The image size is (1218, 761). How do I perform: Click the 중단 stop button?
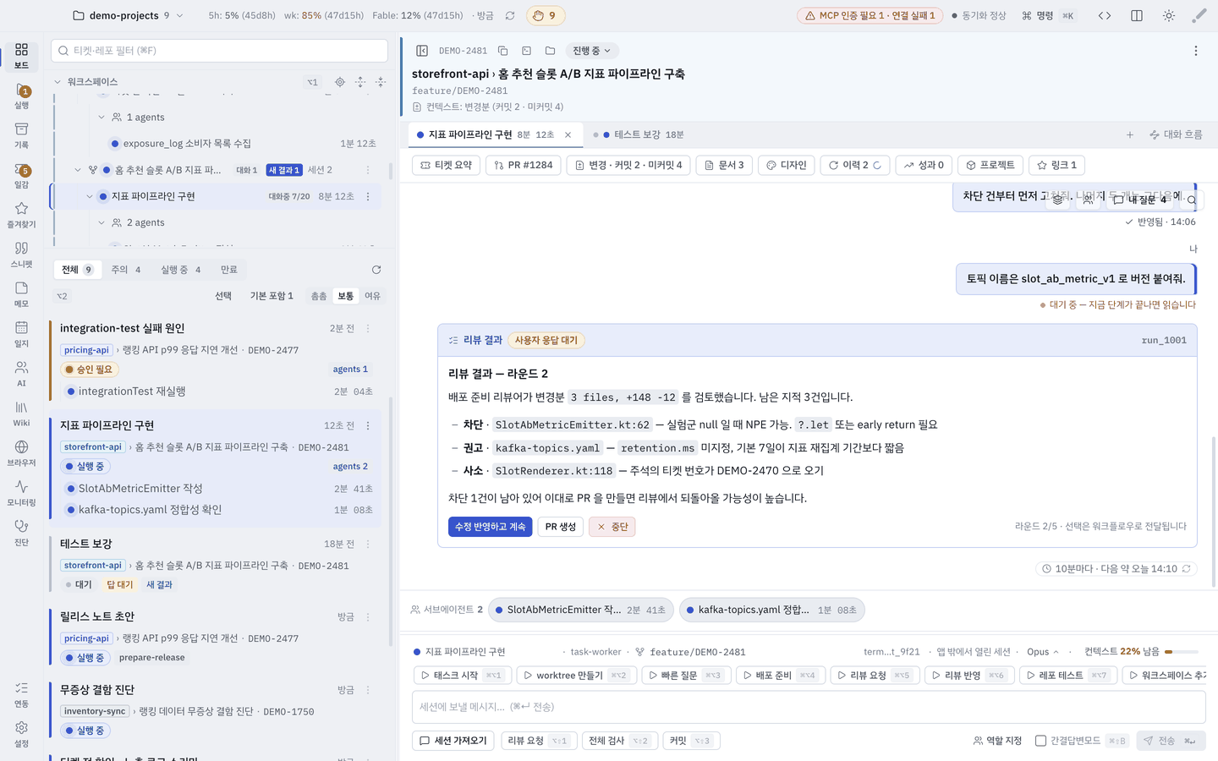click(x=612, y=527)
